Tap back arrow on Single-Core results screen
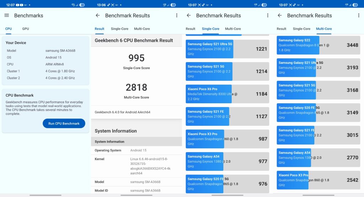Viewport: 364px width, 197px height. pyautogui.click(x=188, y=15)
